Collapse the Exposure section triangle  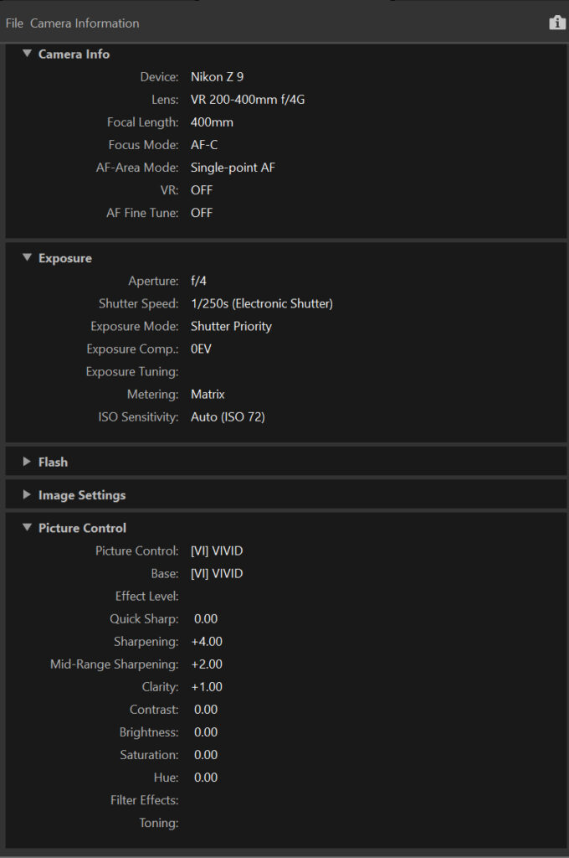27,258
